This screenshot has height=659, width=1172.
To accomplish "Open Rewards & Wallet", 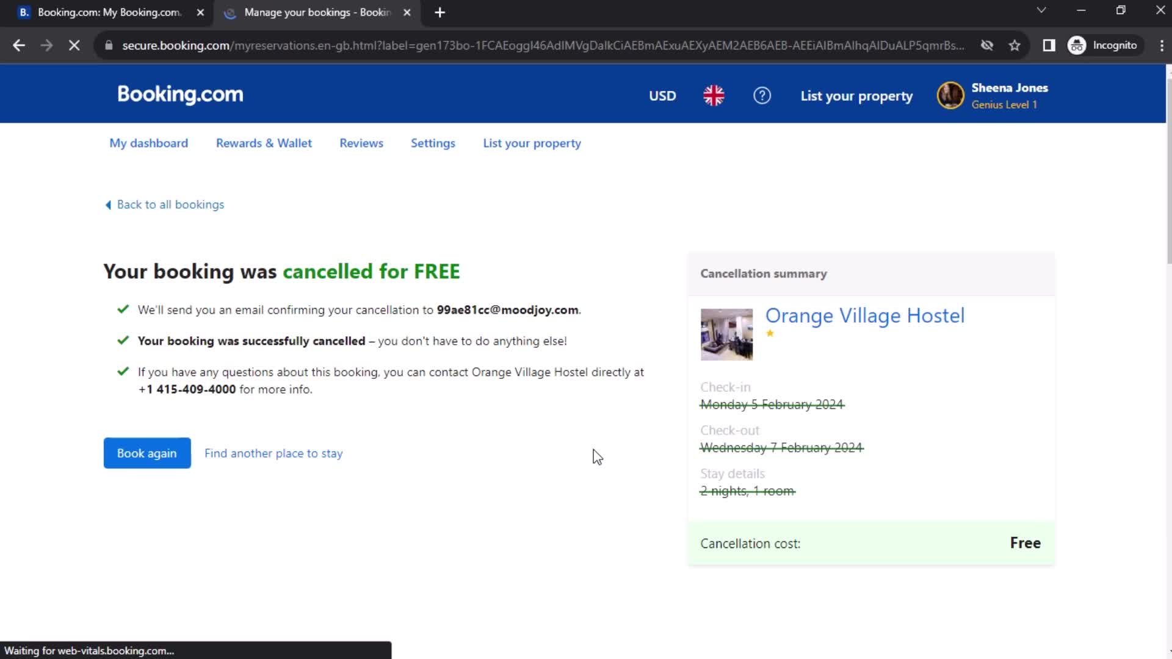I will click(x=264, y=143).
